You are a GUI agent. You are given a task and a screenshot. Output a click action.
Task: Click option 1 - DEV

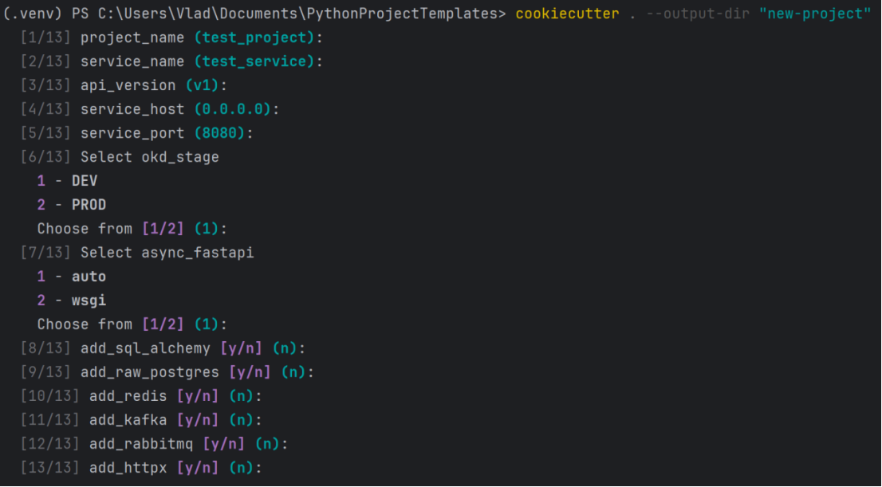(67, 181)
